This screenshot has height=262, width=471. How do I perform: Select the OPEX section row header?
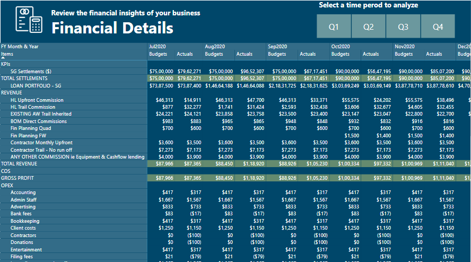point(7,186)
